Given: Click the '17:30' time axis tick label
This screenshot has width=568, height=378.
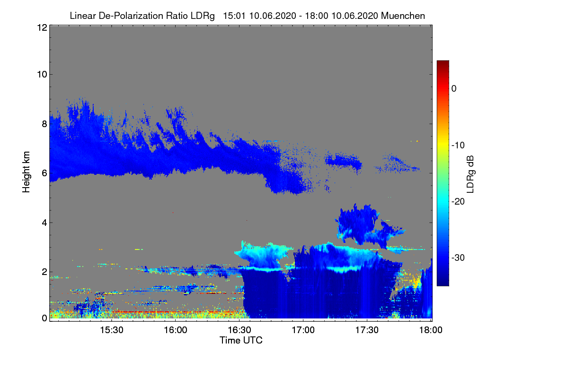Looking at the screenshot, I should pyautogui.click(x=367, y=330).
